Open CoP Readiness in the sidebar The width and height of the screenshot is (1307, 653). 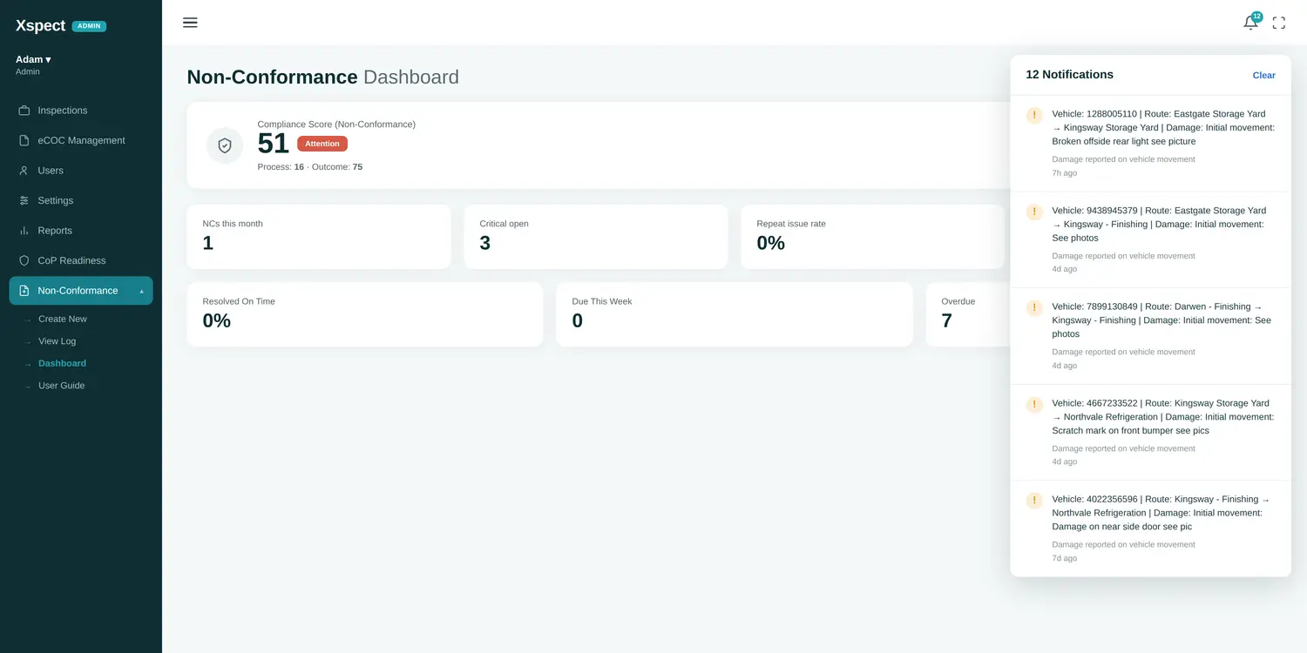pos(81,260)
